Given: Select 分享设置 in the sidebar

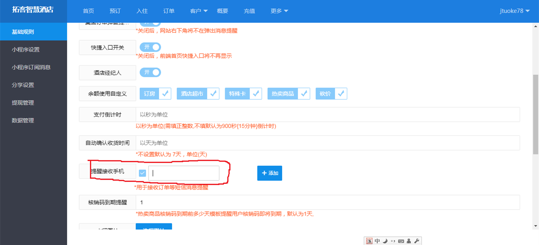Looking at the screenshot, I should [34, 85].
